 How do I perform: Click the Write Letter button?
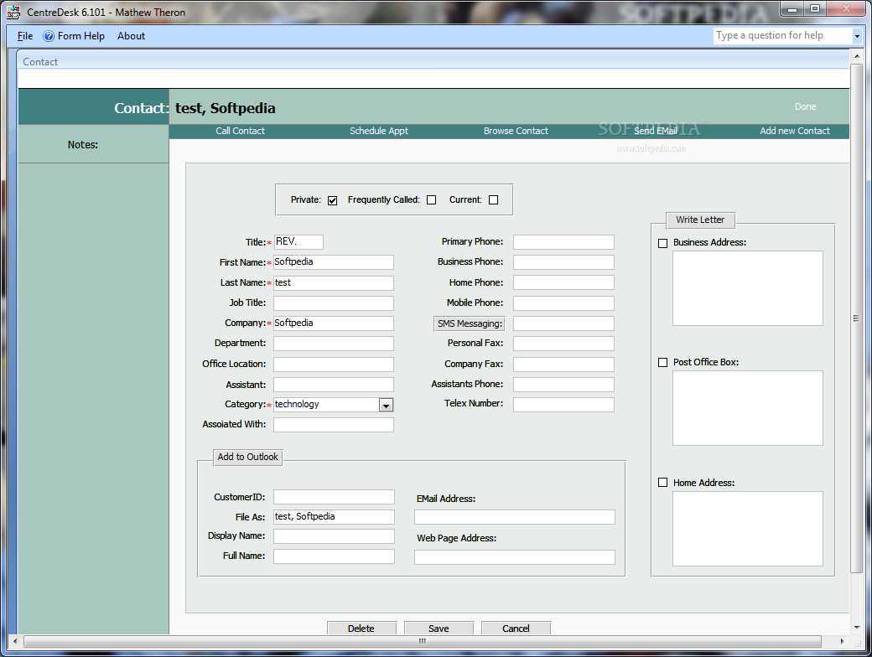[x=701, y=220]
